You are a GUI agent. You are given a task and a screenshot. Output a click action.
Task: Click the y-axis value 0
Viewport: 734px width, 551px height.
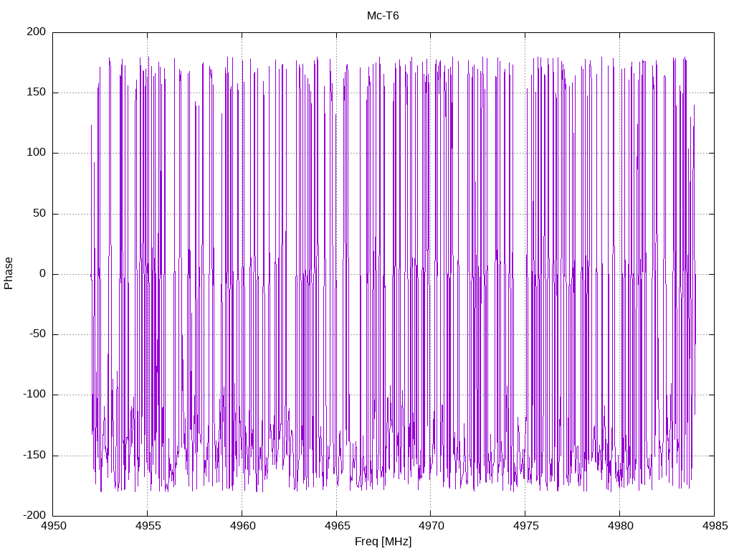tap(42, 273)
